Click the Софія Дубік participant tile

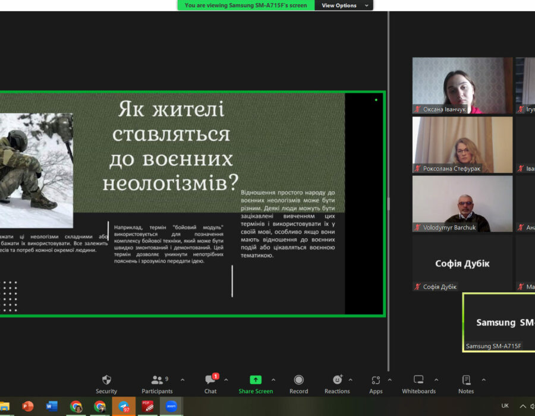(462, 263)
